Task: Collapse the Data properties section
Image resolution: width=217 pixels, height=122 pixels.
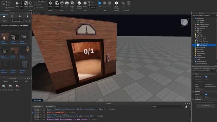Action: click(x=193, y=74)
